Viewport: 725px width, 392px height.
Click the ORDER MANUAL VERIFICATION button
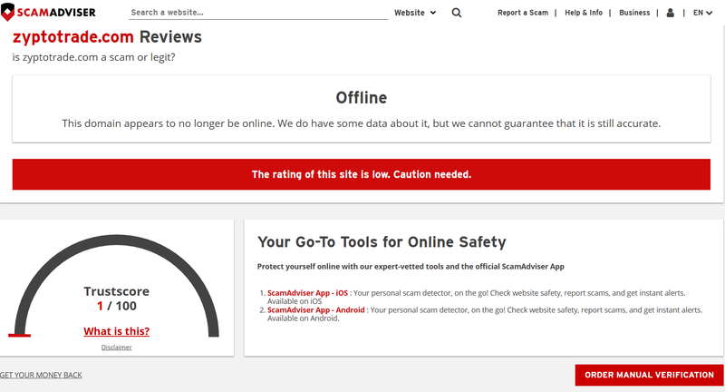coord(649,375)
